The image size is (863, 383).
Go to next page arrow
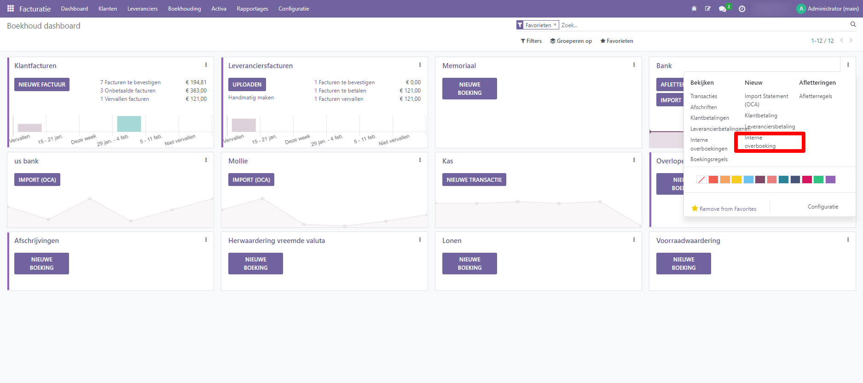pos(851,41)
